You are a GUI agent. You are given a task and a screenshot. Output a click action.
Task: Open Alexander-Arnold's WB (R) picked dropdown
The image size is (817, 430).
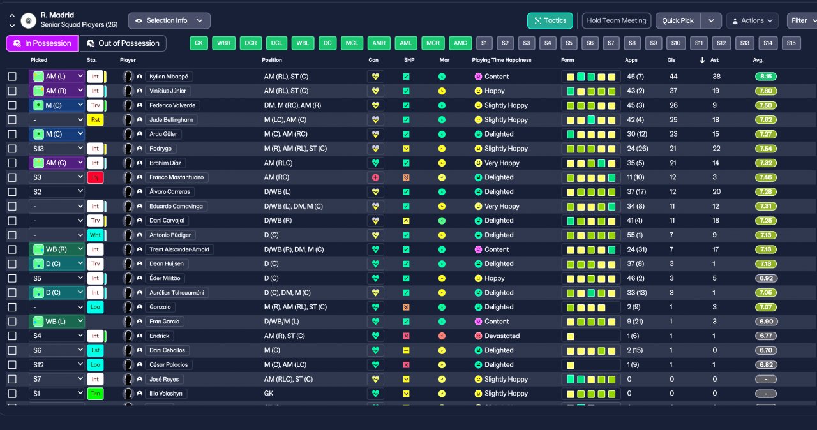[x=57, y=249]
